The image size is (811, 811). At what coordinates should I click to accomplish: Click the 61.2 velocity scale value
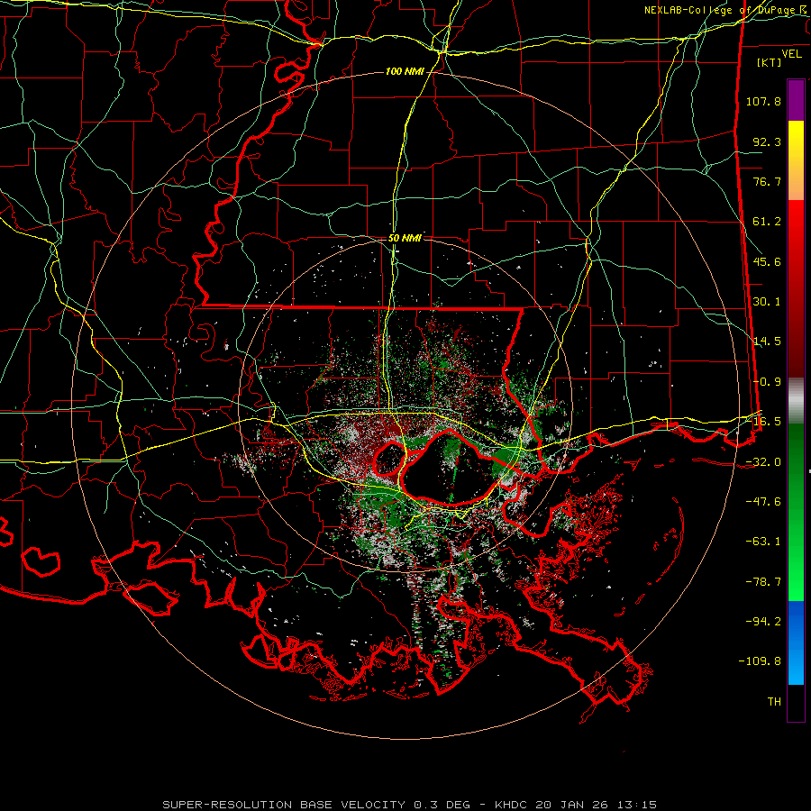767,222
